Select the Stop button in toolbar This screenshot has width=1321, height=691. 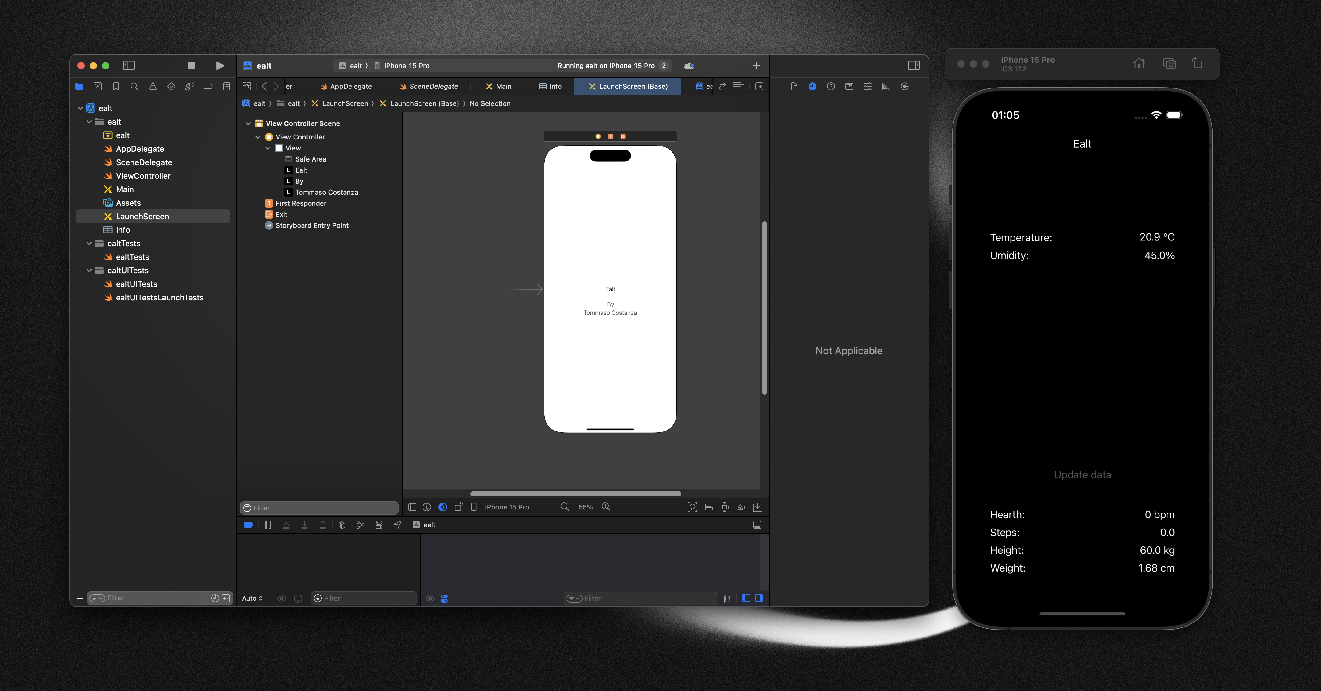pyautogui.click(x=191, y=65)
